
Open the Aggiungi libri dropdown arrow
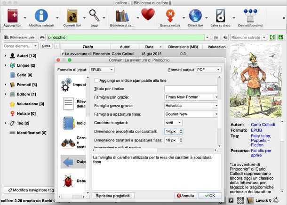point(25,18)
